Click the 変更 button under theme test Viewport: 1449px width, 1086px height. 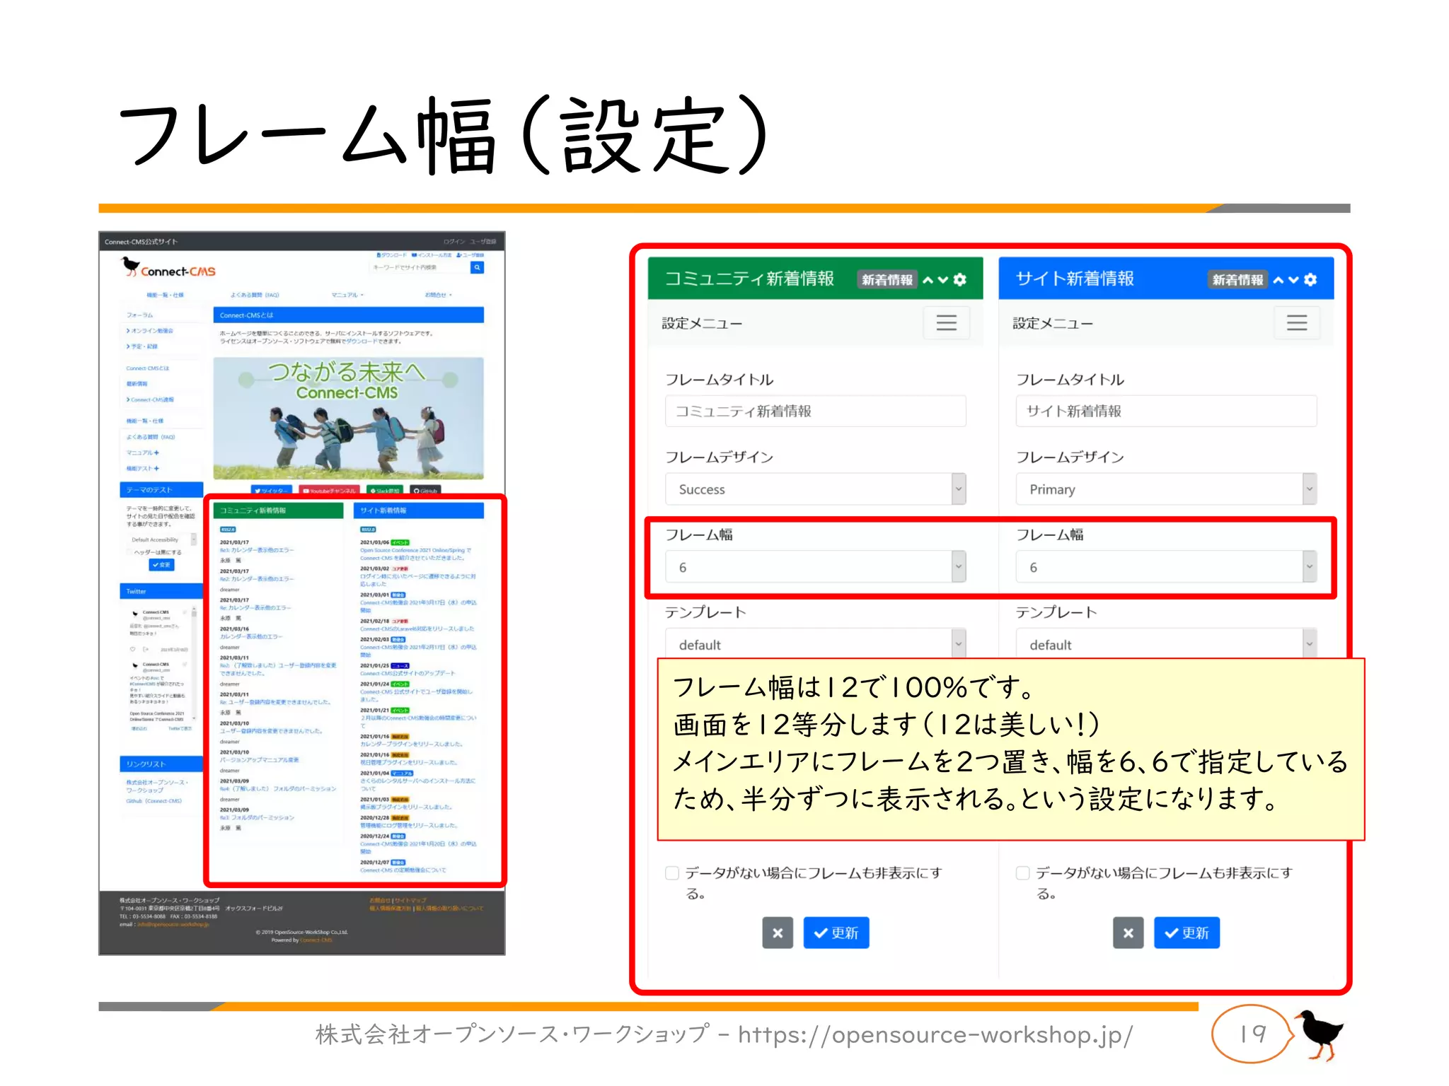point(161,565)
